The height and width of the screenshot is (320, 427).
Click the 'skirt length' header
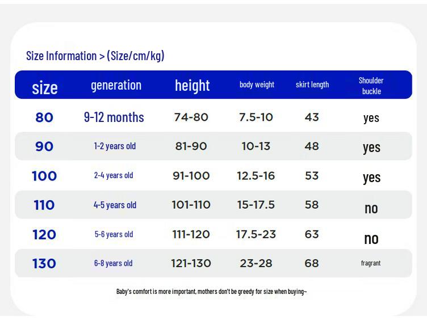(312, 85)
